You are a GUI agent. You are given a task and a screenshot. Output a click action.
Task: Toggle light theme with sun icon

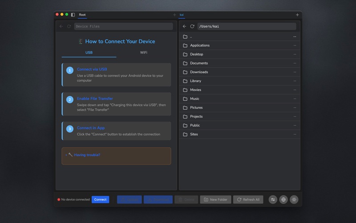click(294, 199)
